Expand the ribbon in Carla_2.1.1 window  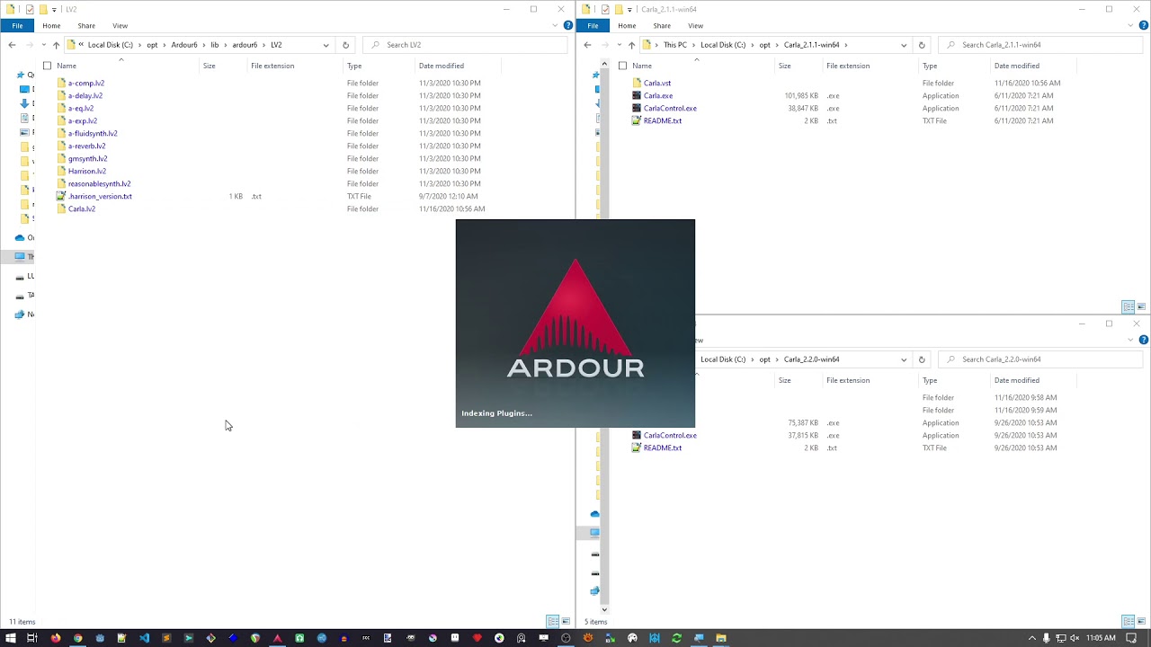point(1132,25)
